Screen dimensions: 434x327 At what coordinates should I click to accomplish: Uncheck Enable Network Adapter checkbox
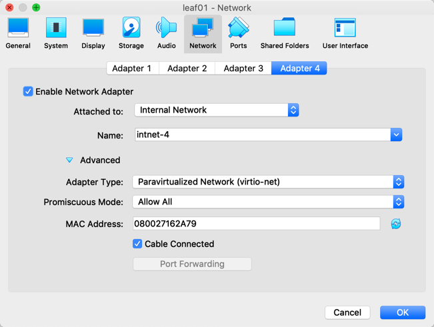[x=28, y=91]
